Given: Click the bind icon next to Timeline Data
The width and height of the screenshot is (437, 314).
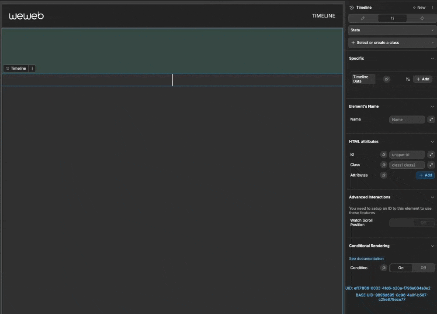Looking at the screenshot, I should click(x=386, y=79).
